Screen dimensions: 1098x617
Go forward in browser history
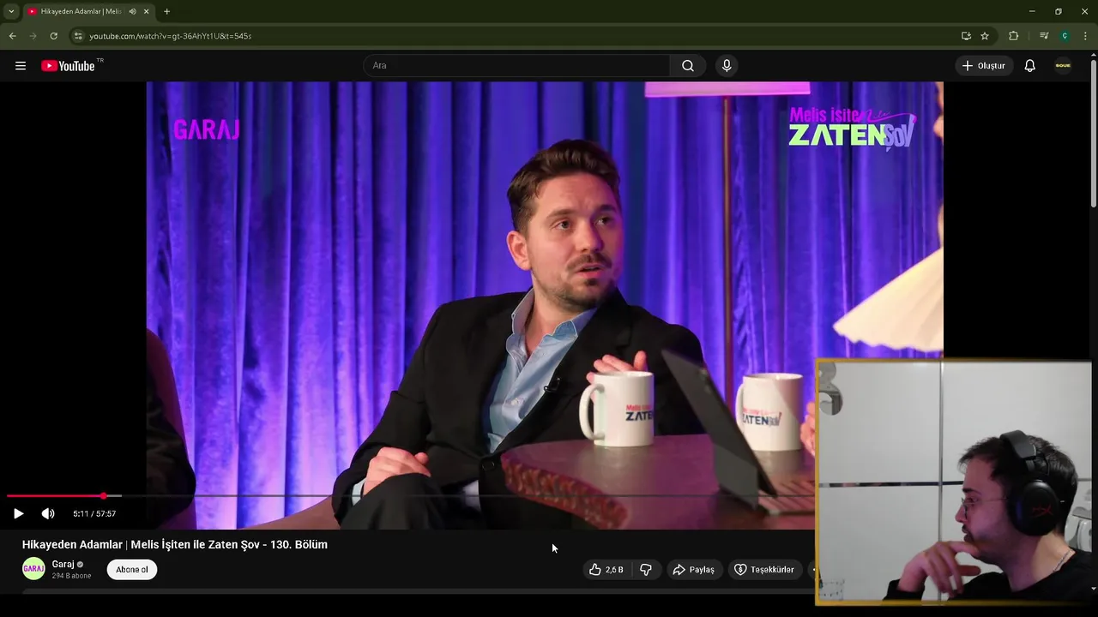[33, 36]
